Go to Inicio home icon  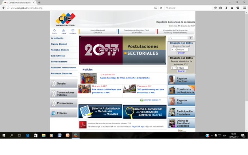click(54, 31)
